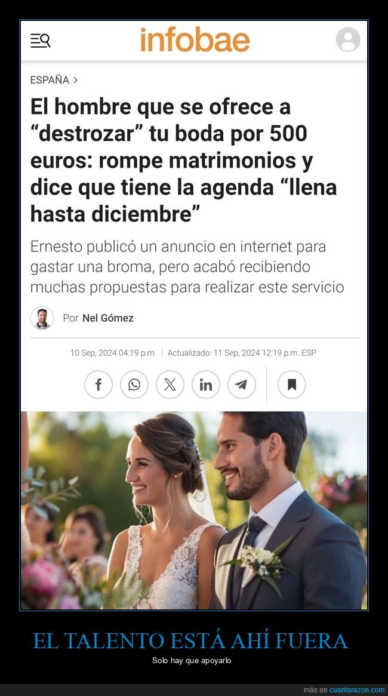This screenshot has height=696, width=388.
Task: Share the article via WhatsApp
Action: (134, 384)
